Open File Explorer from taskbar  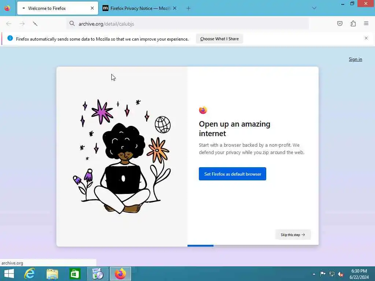(x=52, y=274)
